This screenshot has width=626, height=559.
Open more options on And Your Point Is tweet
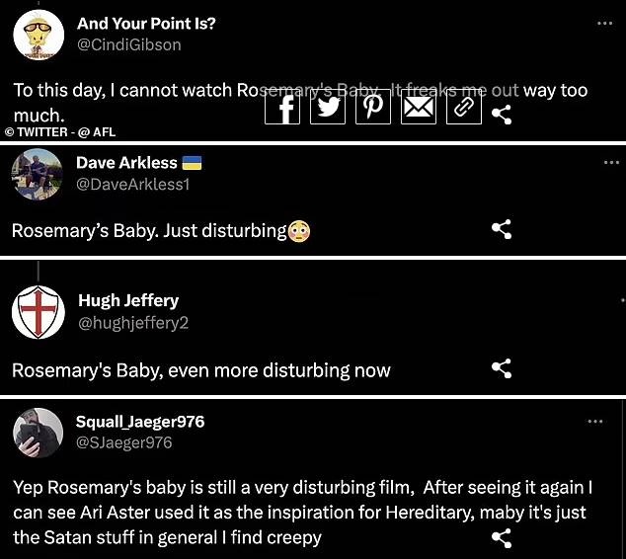tap(605, 23)
